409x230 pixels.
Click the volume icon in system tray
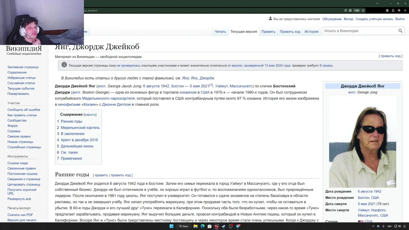click(x=399, y=226)
